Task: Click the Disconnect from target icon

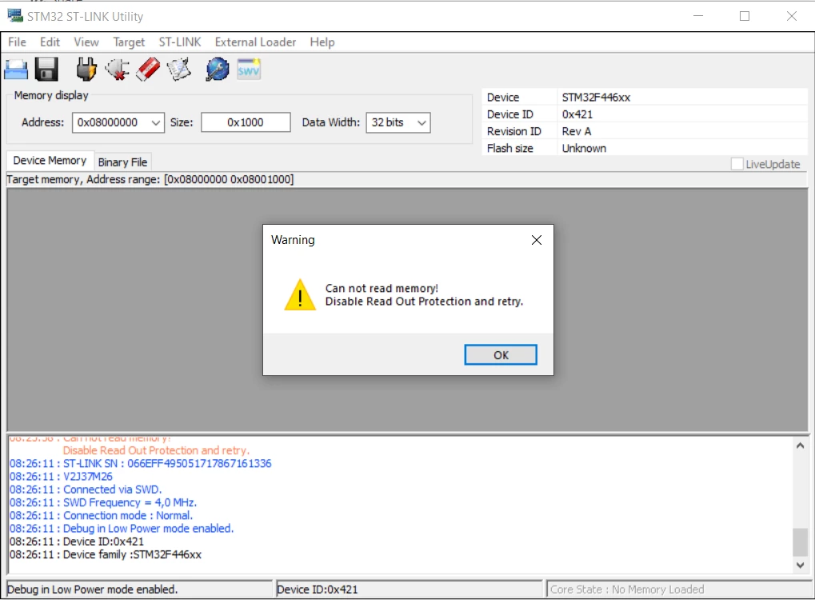Action: pyautogui.click(x=118, y=70)
